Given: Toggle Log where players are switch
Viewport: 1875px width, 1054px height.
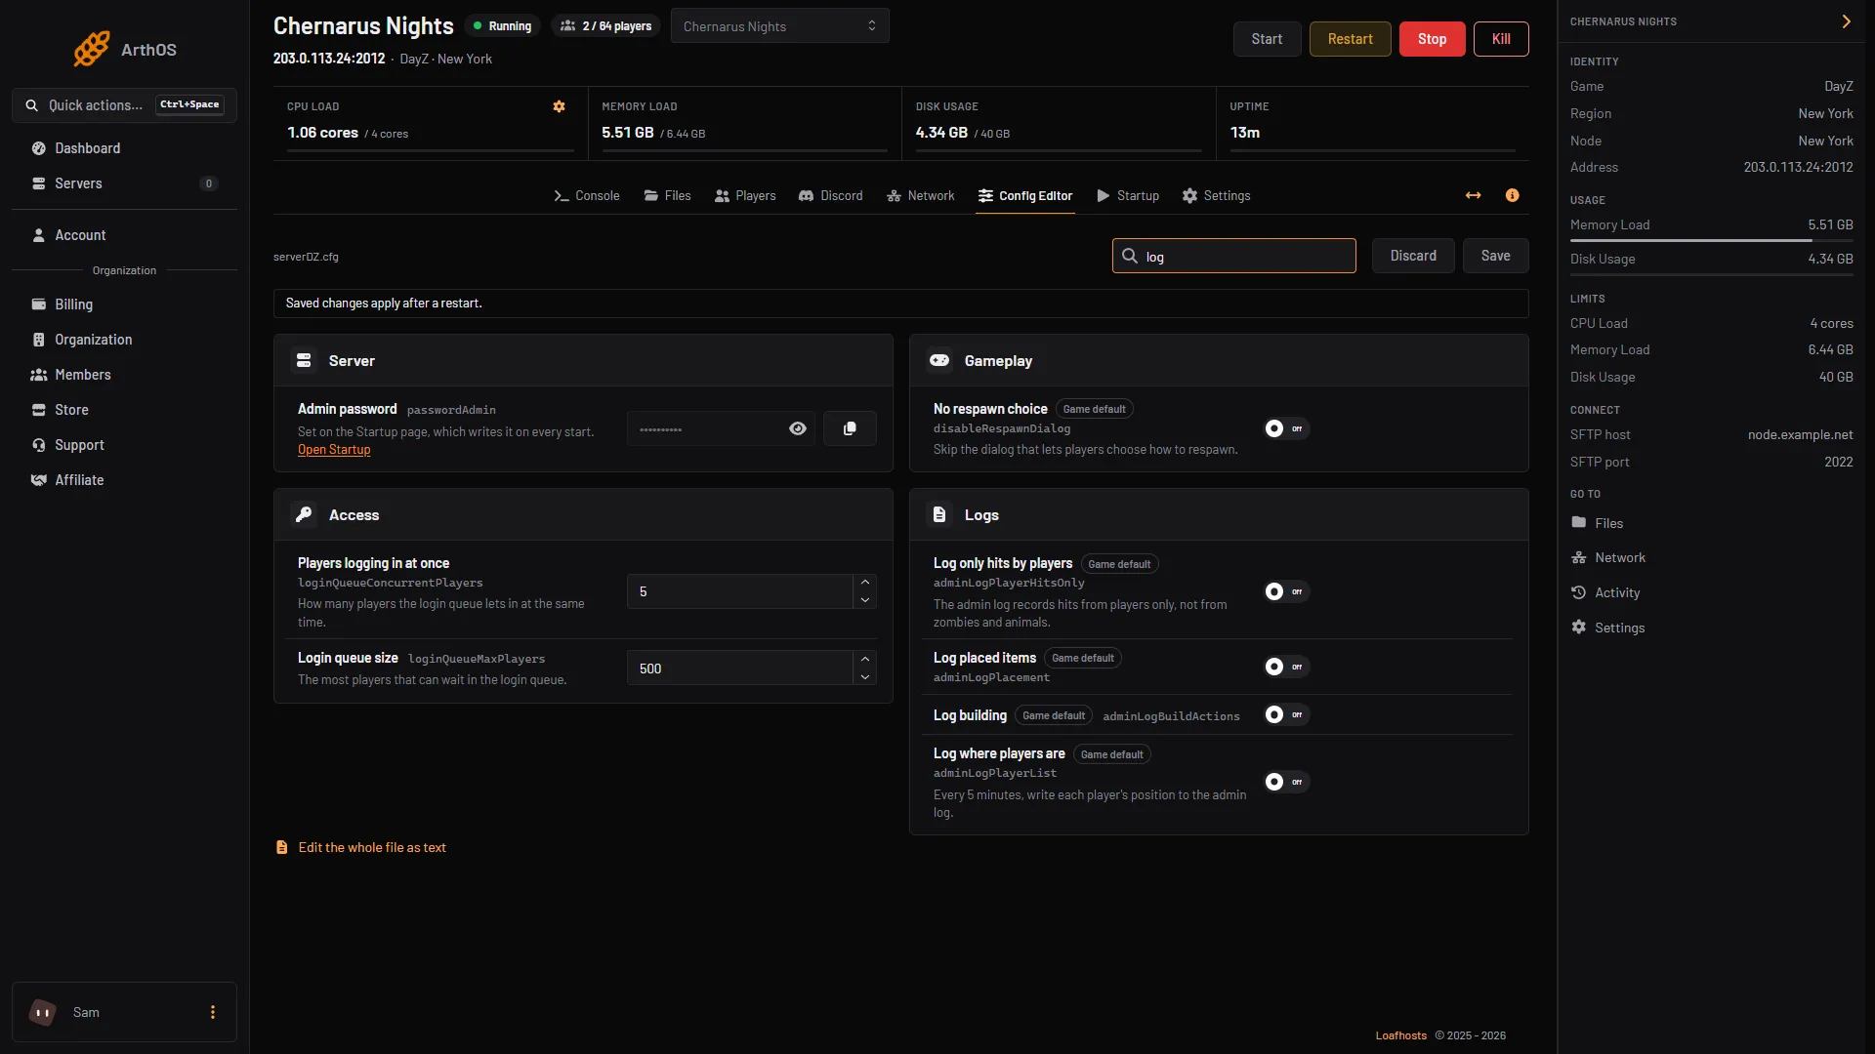Looking at the screenshot, I should (1285, 782).
